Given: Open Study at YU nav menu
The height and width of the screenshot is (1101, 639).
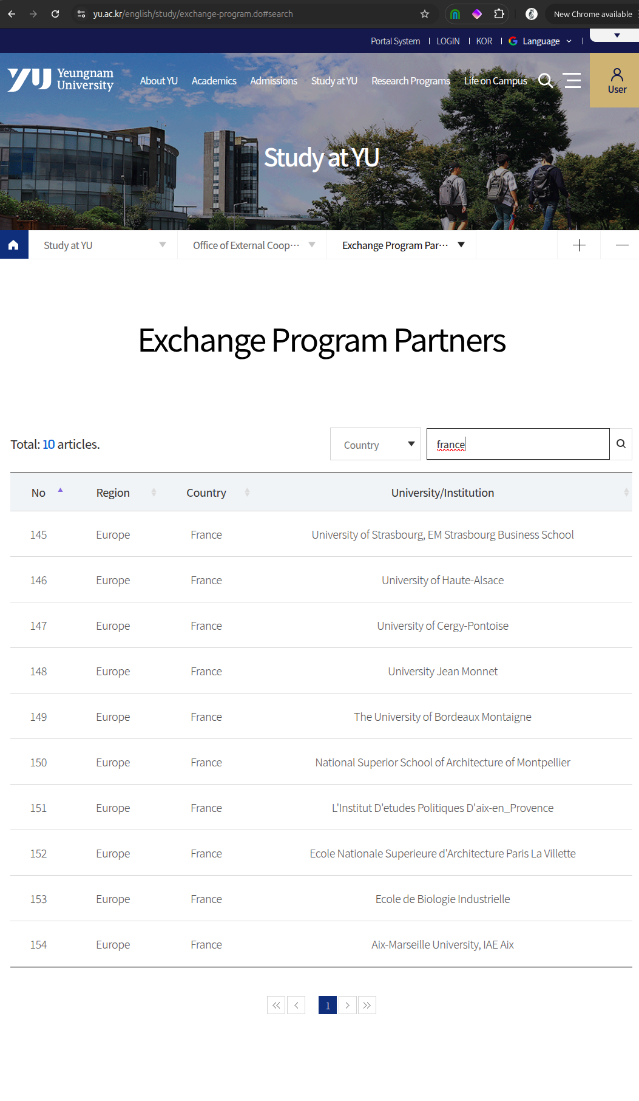Looking at the screenshot, I should click(334, 81).
